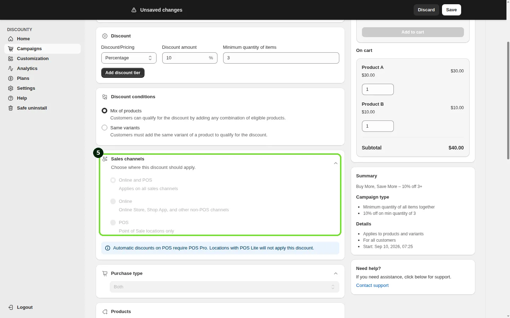Choose the POS only radio option
The height and width of the screenshot is (318, 510).
click(x=113, y=223)
